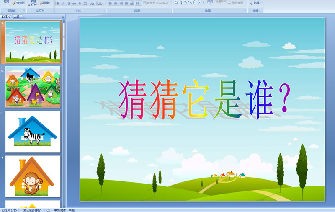Viewport: 335px width, 212px height.
Task: Align text right in paragraph group
Action: (x=121, y=3)
